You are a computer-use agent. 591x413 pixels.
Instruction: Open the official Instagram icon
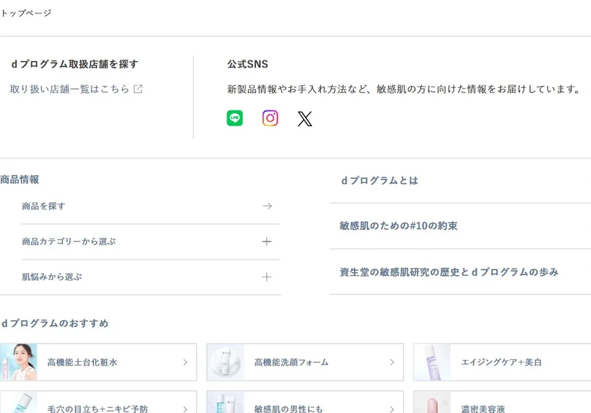click(270, 118)
